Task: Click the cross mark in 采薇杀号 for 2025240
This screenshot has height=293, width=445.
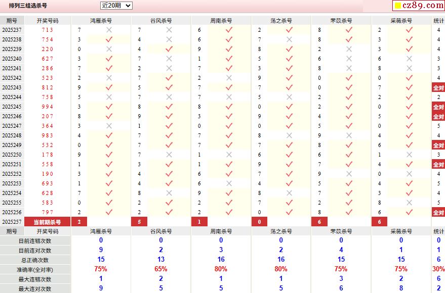Action: (409, 59)
